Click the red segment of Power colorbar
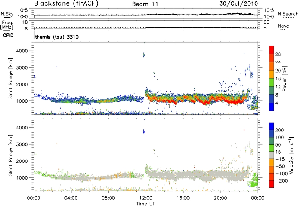This screenshot has height=206, width=298. coord(272,50)
